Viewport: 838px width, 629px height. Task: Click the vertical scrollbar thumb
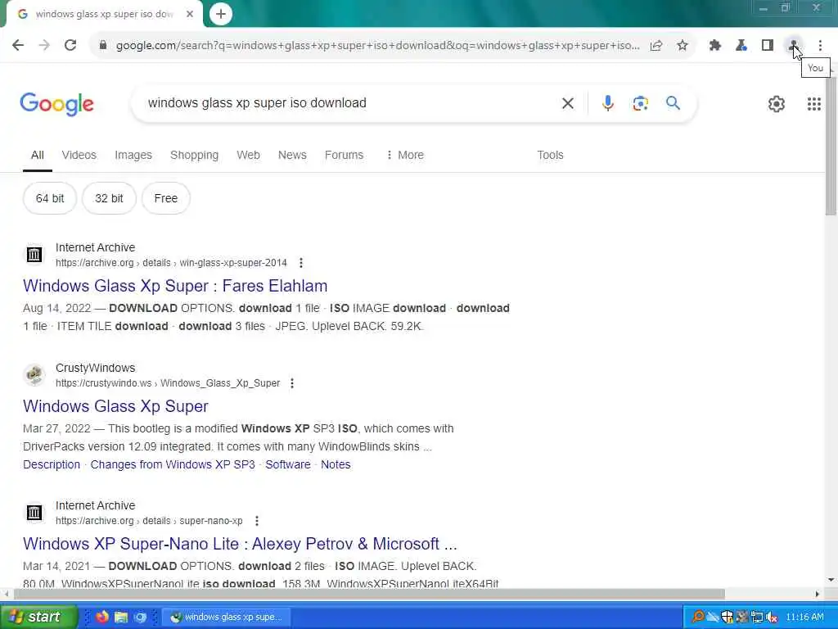click(x=831, y=144)
